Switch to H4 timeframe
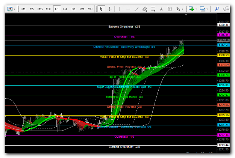Viewport: 235px width, 158px height. (x=65, y=9)
